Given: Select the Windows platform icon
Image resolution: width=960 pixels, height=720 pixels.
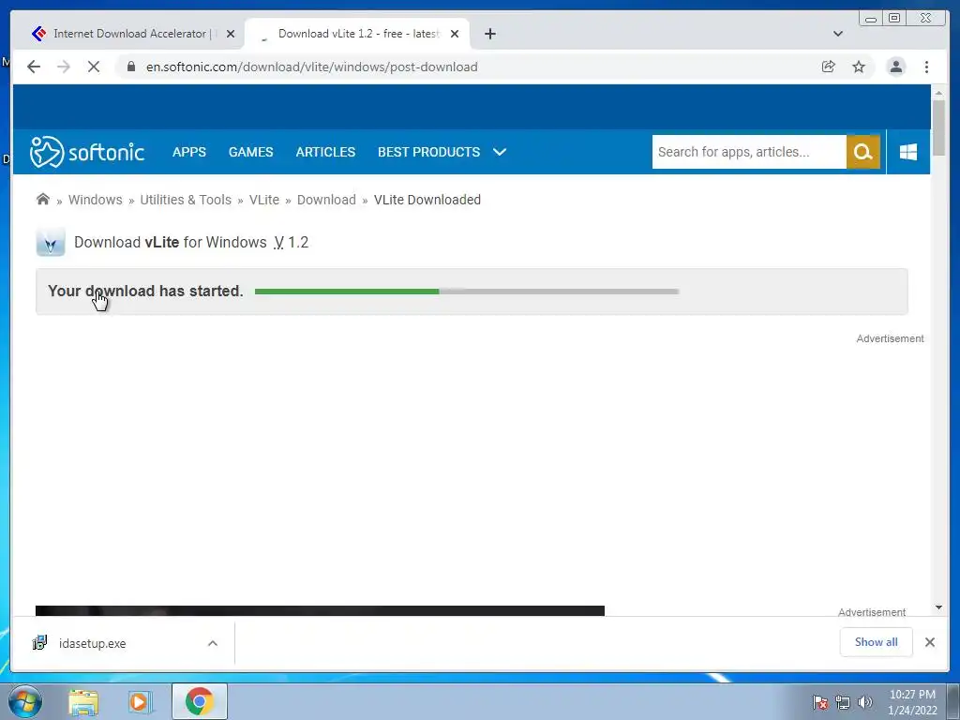Looking at the screenshot, I should (x=908, y=152).
